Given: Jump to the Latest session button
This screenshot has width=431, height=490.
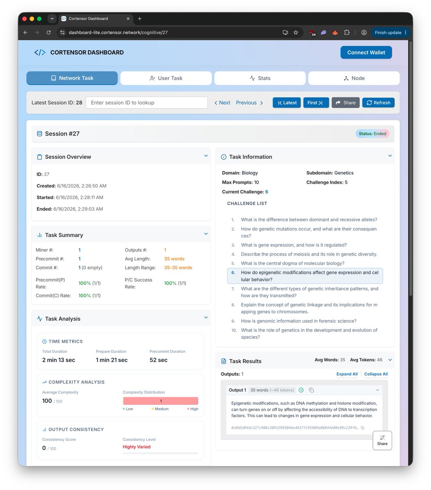Looking at the screenshot, I should [287, 103].
